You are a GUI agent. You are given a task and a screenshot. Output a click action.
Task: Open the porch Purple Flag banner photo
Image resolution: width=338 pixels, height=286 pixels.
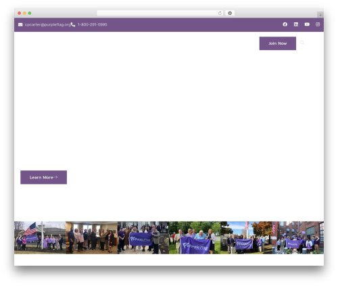[x=143, y=237]
